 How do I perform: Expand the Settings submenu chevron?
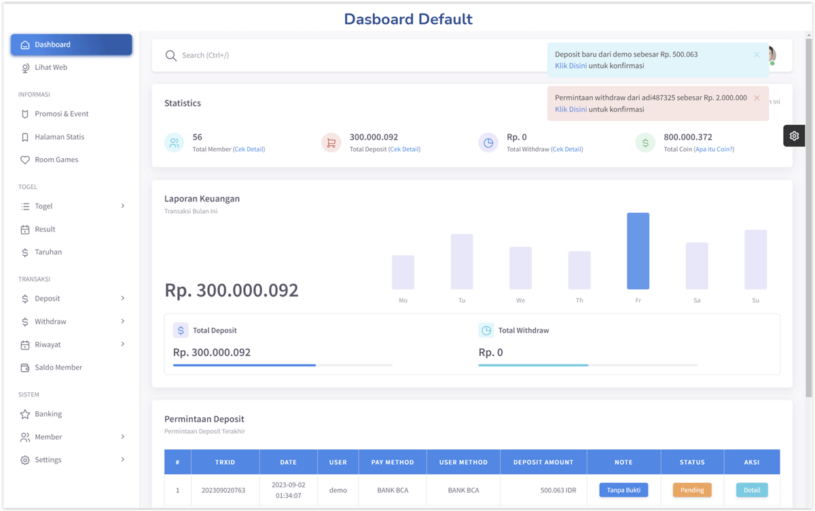pos(123,459)
